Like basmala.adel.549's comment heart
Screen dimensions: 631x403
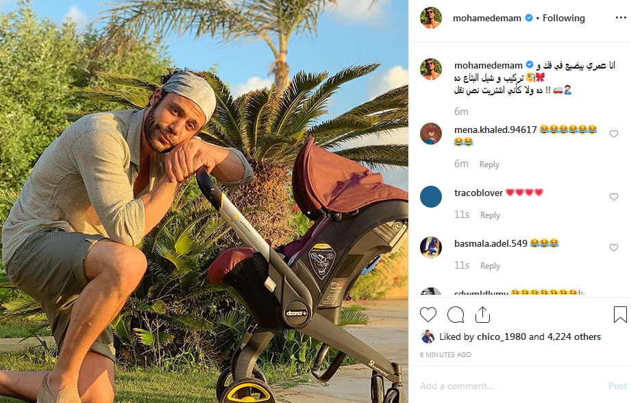pyautogui.click(x=614, y=247)
